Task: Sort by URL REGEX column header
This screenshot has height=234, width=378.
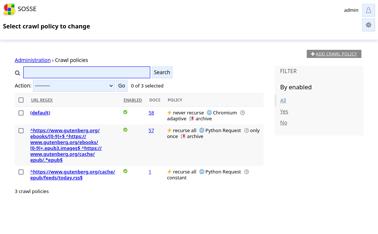Action: click(42, 100)
